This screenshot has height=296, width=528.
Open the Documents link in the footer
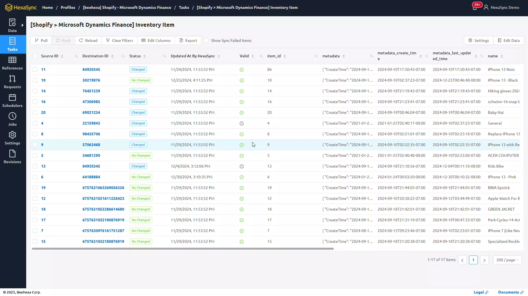coord(511,292)
